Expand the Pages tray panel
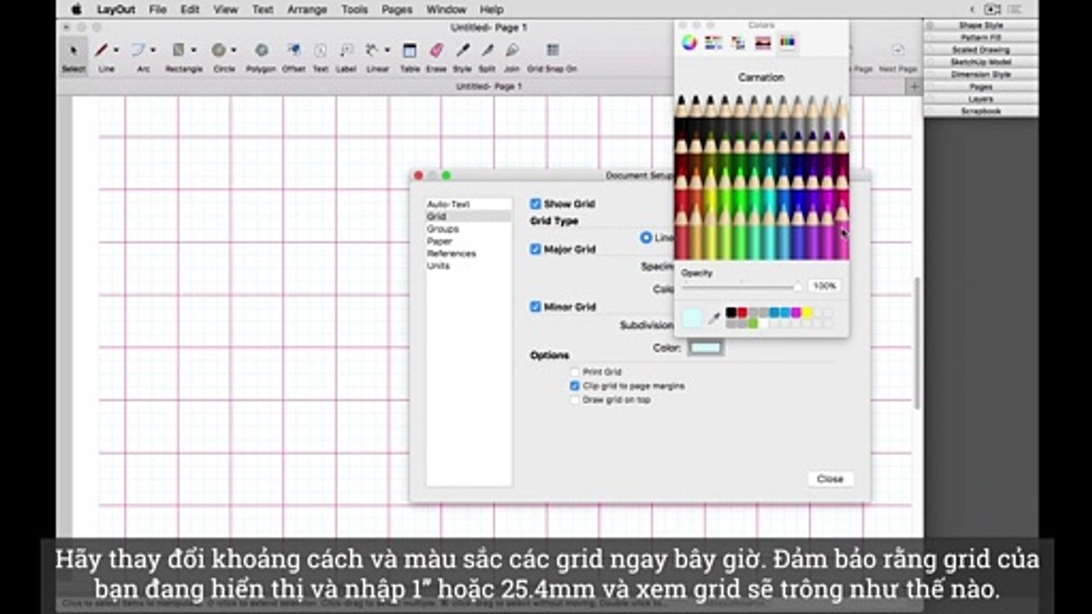 981,87
